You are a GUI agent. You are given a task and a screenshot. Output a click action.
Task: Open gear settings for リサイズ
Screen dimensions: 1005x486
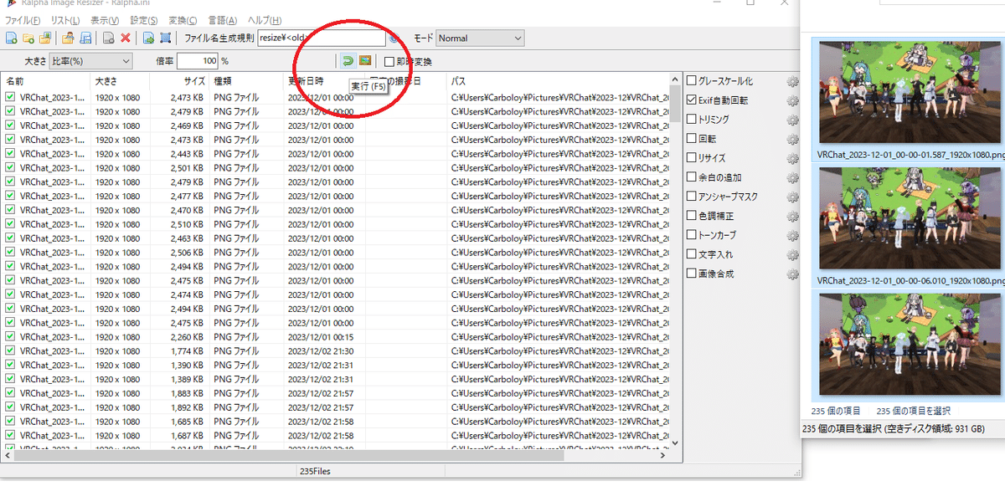click(792, 158)
